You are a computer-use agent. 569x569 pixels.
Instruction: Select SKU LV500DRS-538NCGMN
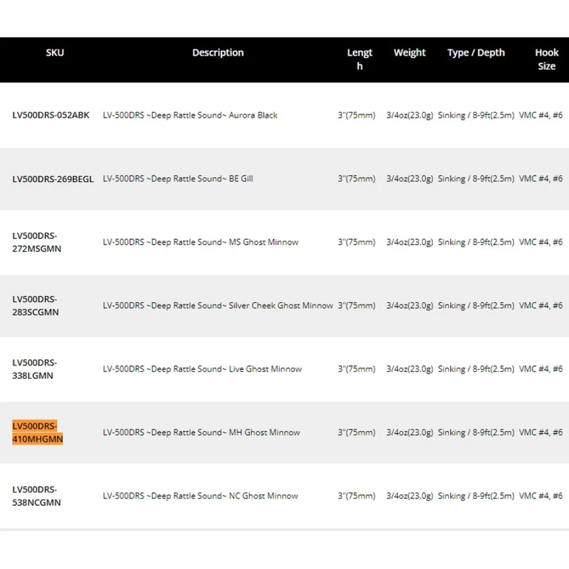click(x=36, y=496)
